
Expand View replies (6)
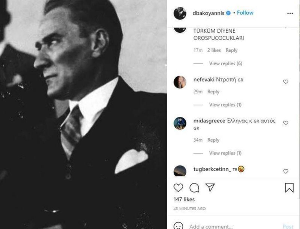click(x=225, y=63)
